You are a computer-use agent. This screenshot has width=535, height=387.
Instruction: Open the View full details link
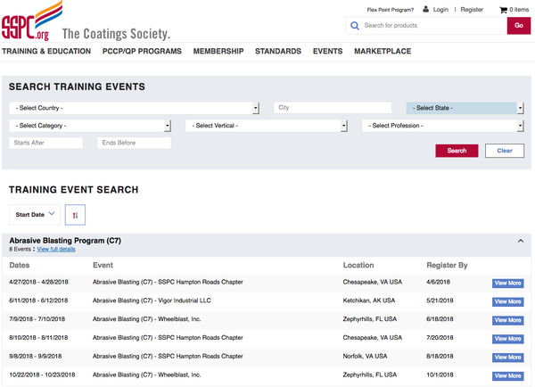point(56,249)
